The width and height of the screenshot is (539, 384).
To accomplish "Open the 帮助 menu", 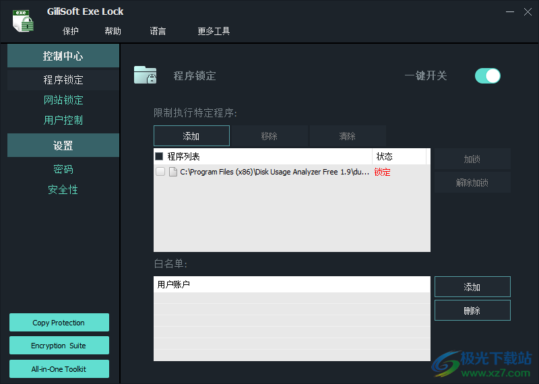I will [x=113, y=31].
